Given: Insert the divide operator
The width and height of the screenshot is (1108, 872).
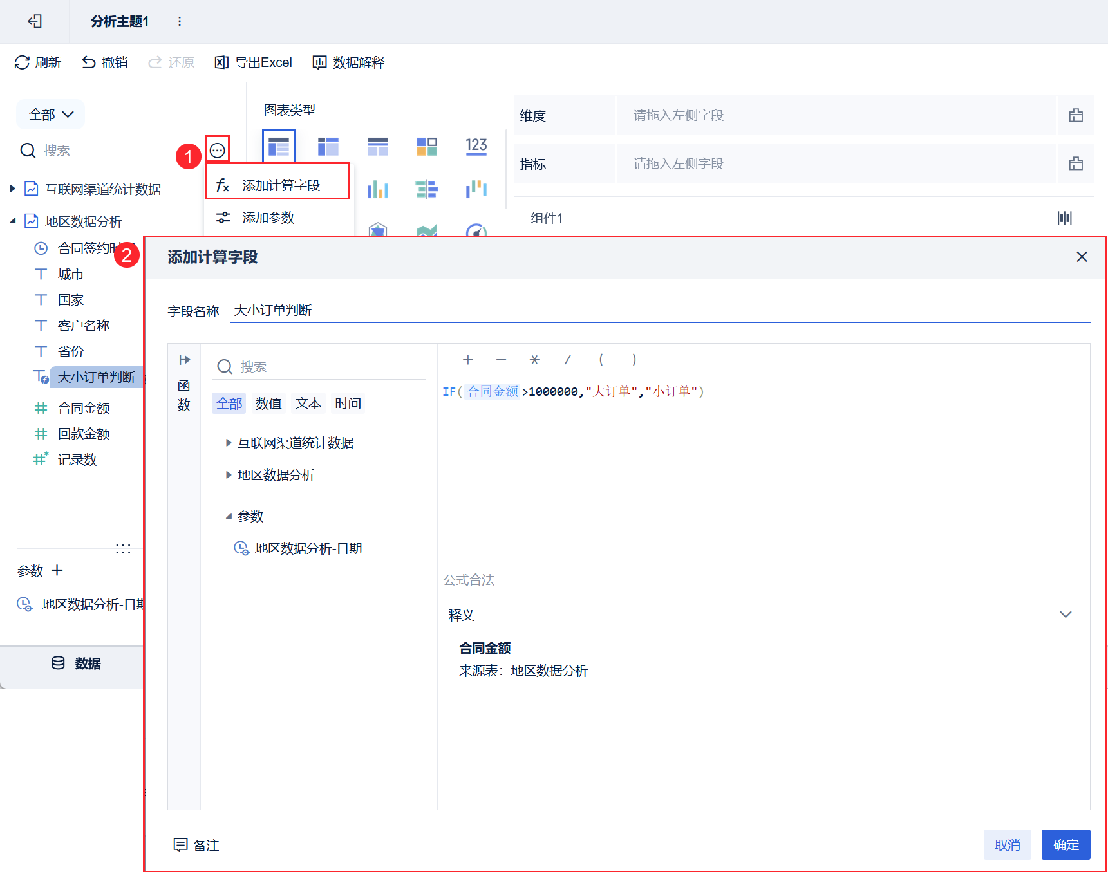Looking at the screenshot, I should tap(568, 360).
